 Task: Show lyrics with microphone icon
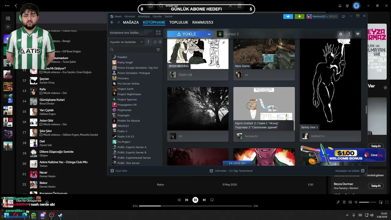click(338, 202)
